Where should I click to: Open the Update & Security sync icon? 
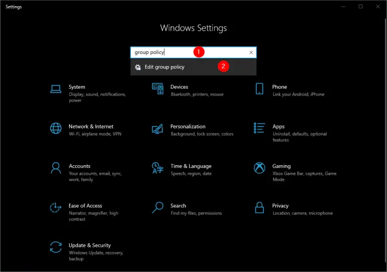(x=56, y=247)
